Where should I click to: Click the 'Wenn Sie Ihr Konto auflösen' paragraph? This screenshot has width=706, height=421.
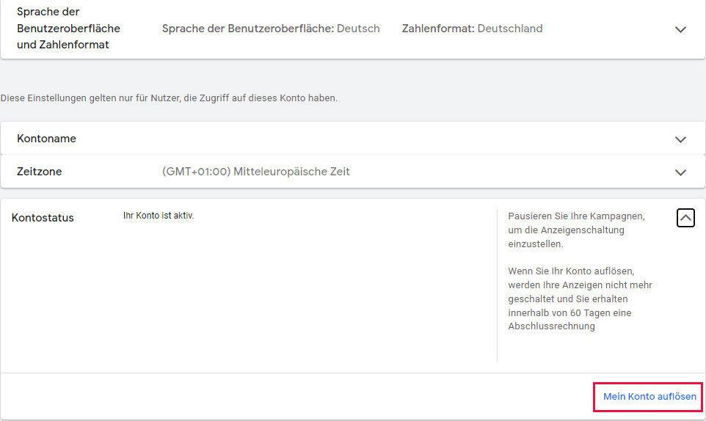pos(580,299)
